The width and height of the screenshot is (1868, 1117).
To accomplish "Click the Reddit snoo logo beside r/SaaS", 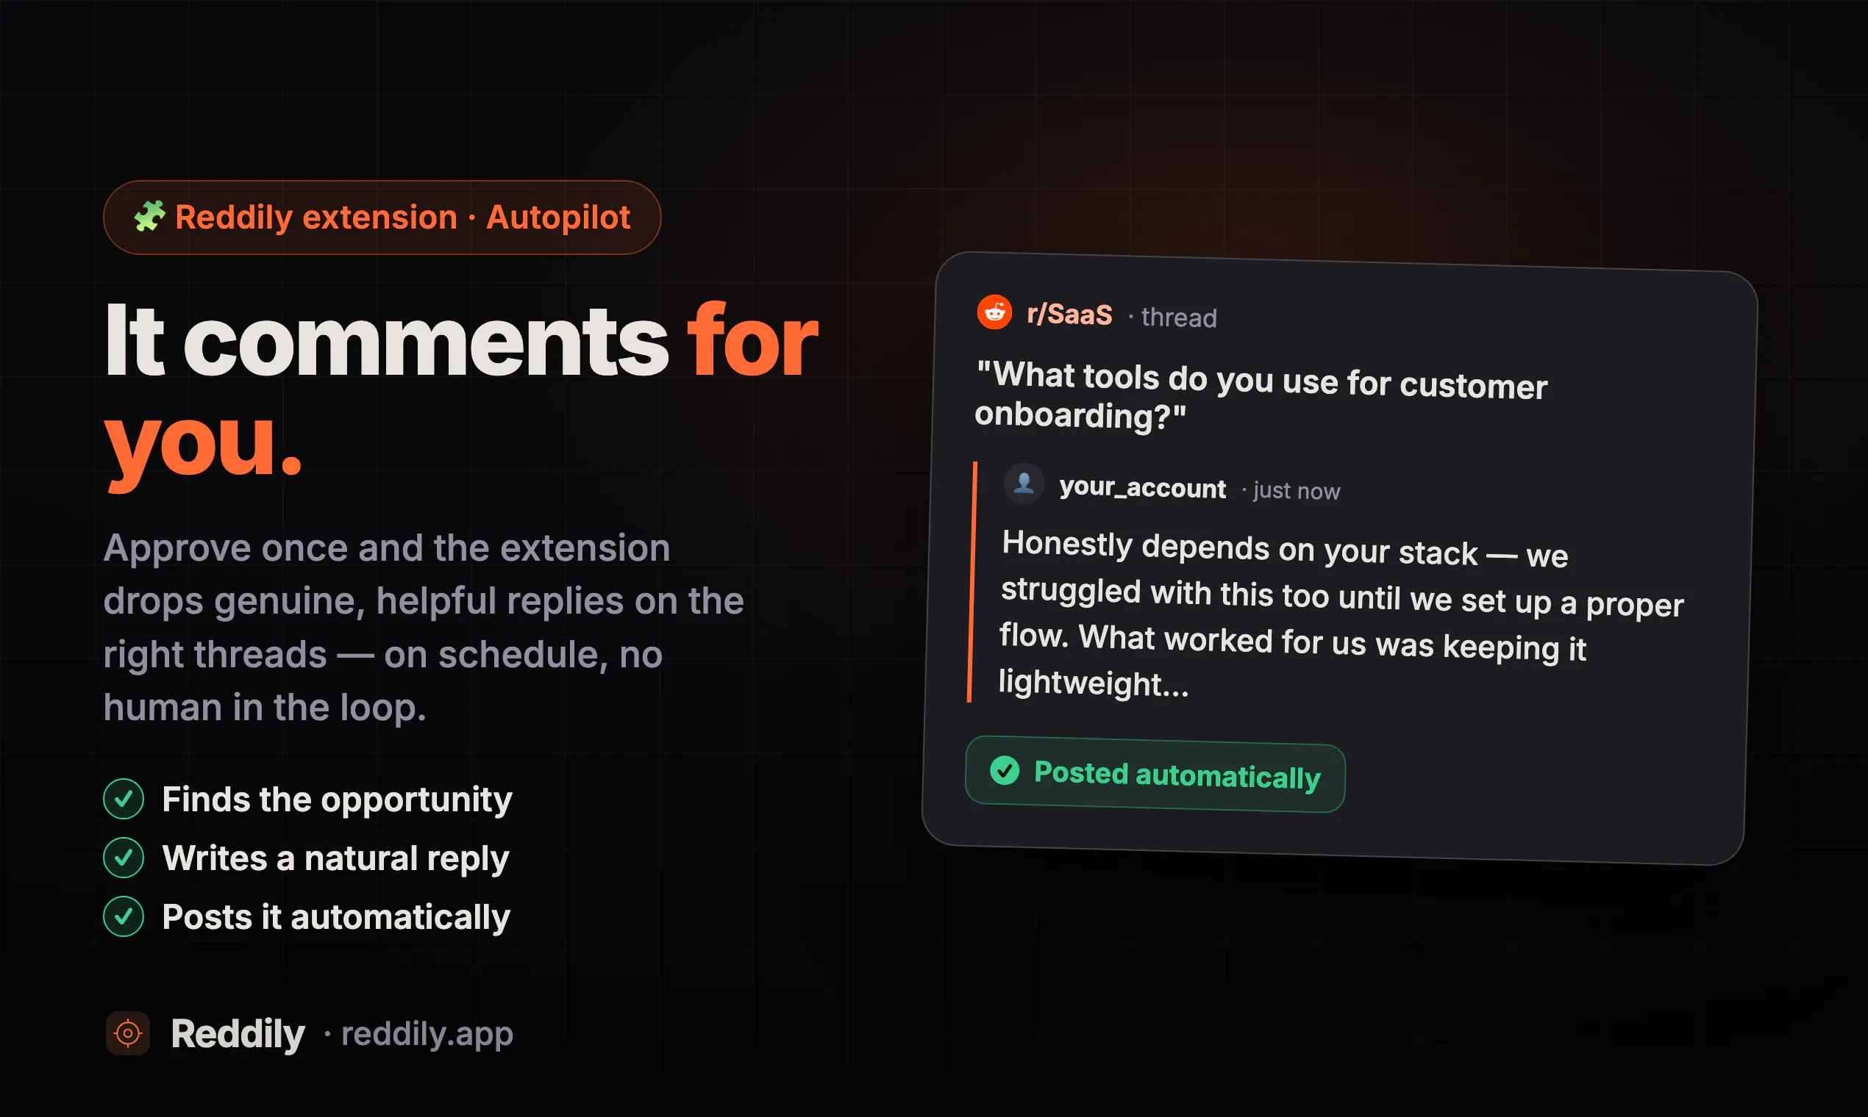I will 994,312.
